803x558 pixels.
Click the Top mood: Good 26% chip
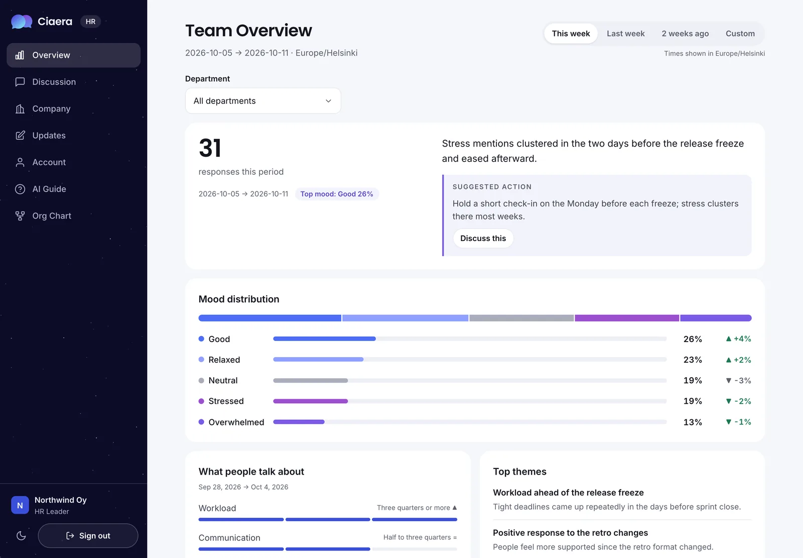tap(336, 194)
